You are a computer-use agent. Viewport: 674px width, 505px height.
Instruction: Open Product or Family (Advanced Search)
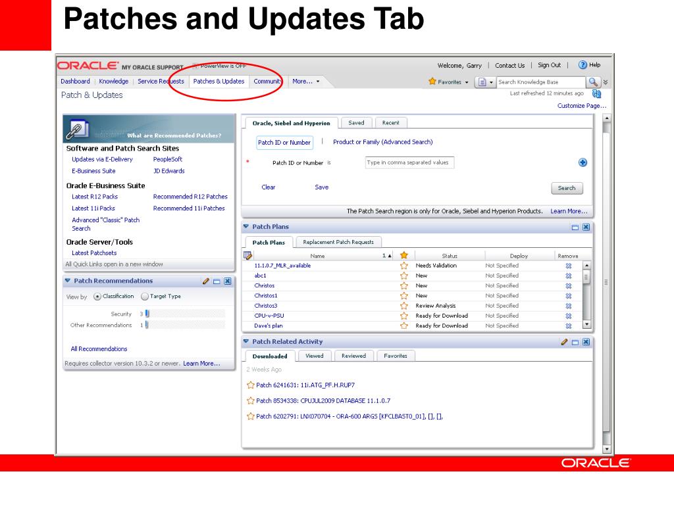[x=383, y=142]
